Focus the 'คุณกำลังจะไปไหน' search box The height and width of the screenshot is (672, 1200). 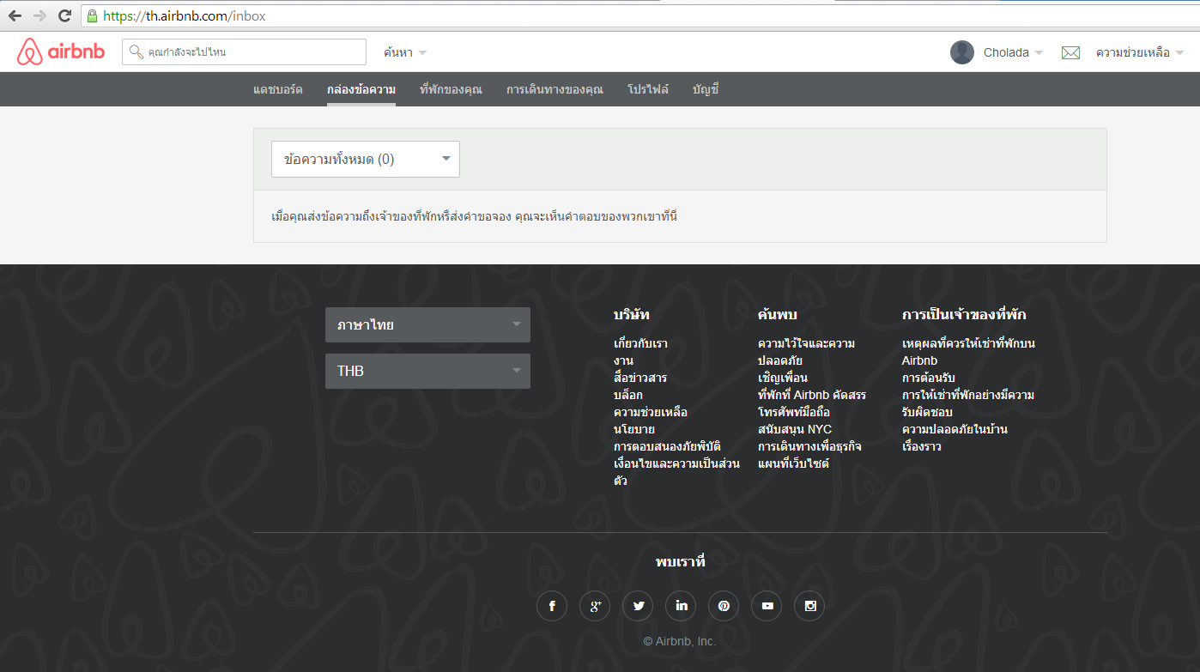tap(244, 52)
